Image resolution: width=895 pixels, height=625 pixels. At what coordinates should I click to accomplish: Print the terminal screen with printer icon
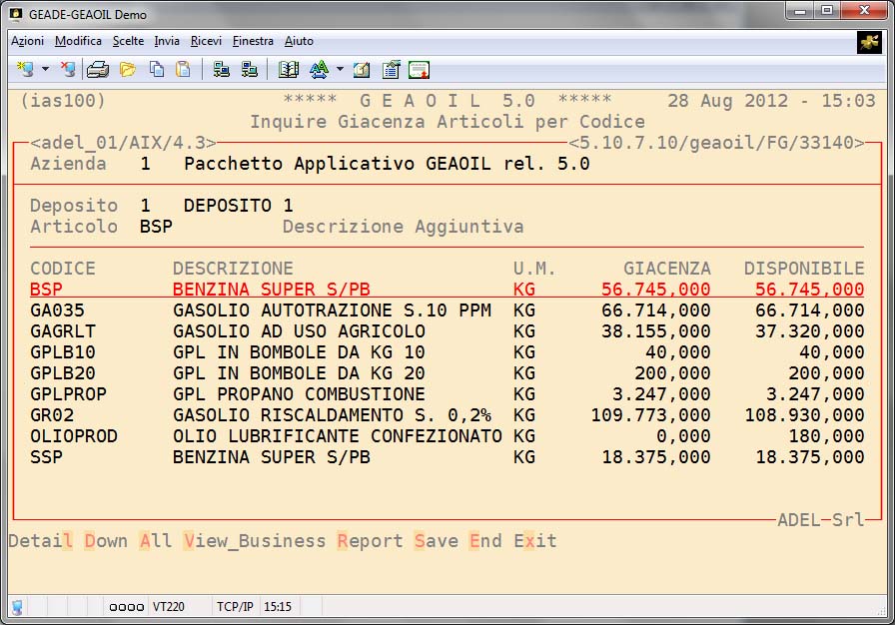tap(97, 70)
